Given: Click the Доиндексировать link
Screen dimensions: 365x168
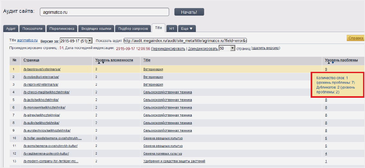Looking at the screenshot, I should (x=203, y=49).
